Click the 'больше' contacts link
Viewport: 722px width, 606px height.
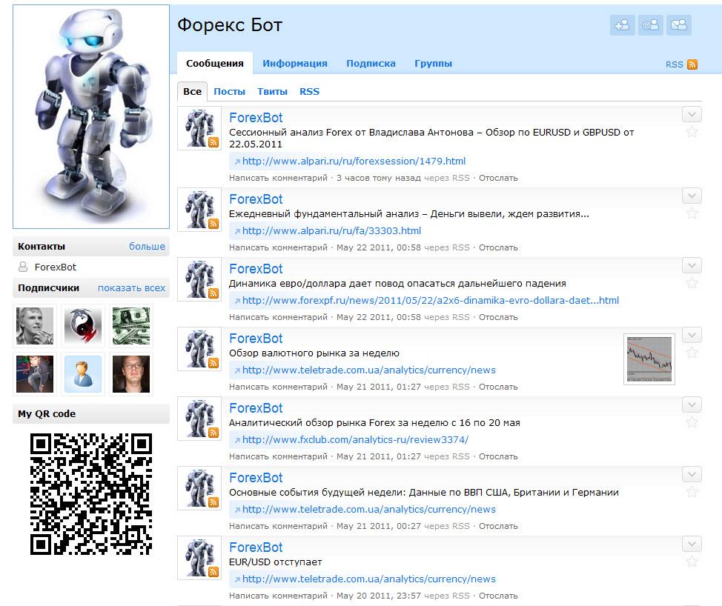click(x=147, y=246)
